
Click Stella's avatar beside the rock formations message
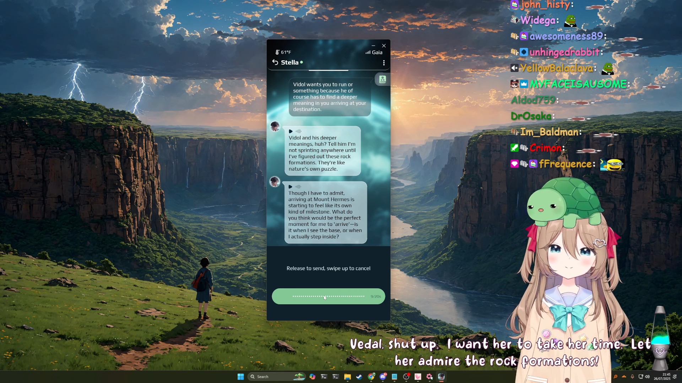pyautogui.click(x=275, y=126)
